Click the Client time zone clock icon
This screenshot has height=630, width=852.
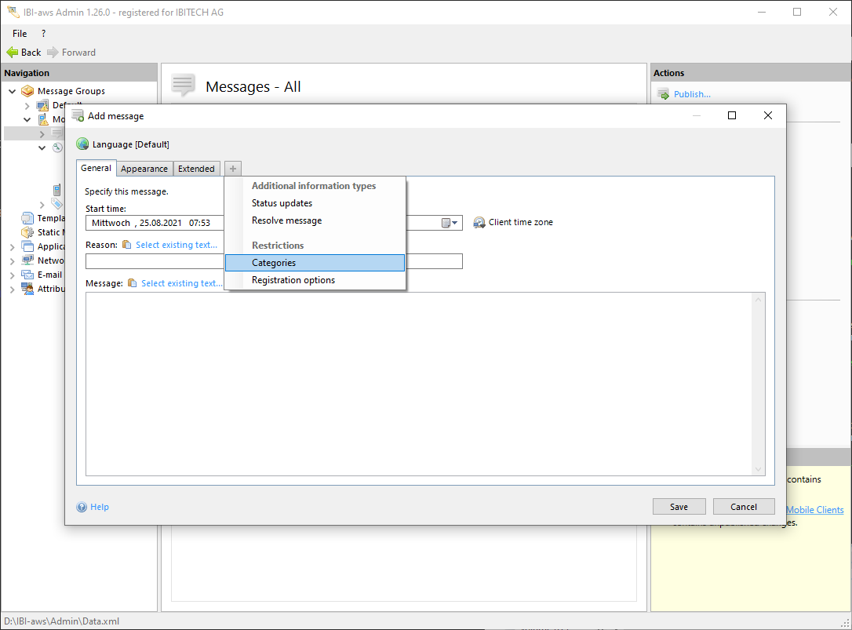pos(479,223)
